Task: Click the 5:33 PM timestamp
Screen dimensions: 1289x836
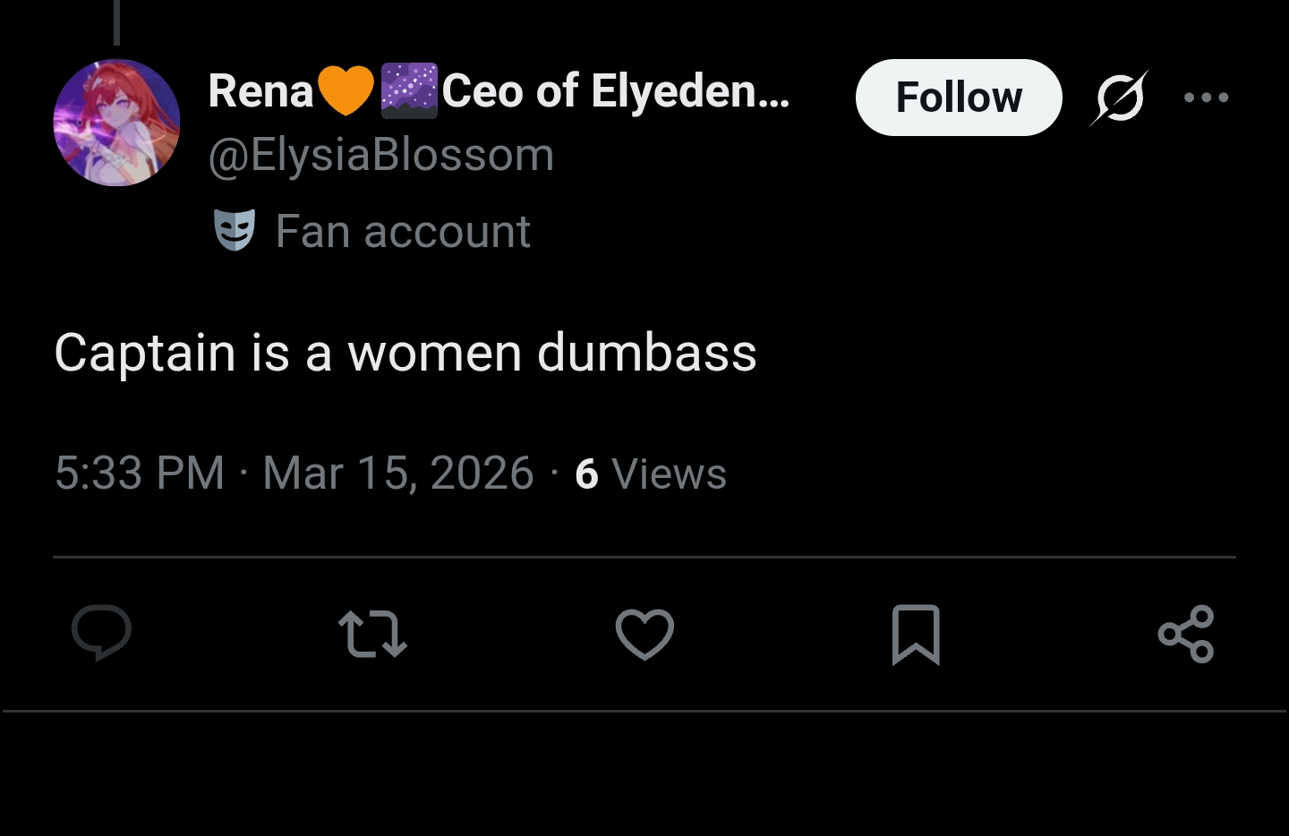Action: point(140,473)
